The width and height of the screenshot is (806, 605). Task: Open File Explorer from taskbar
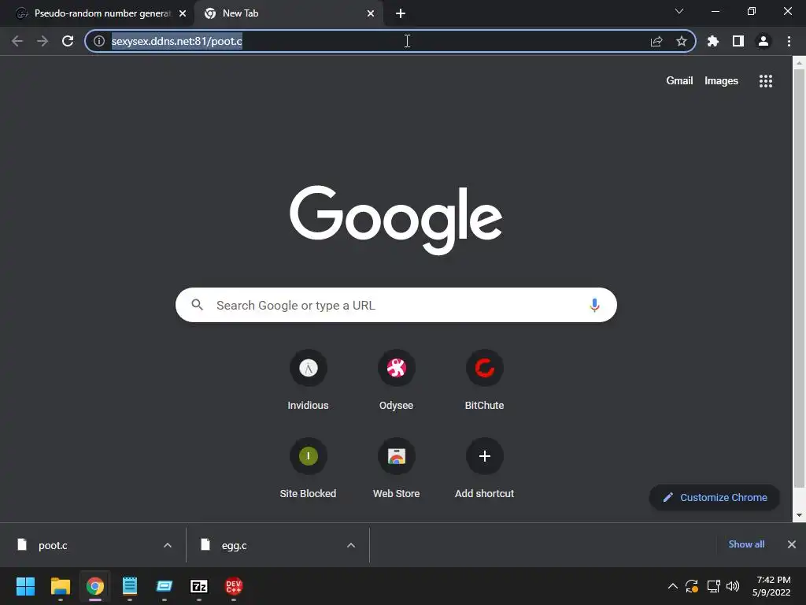(x=60, y=586)
